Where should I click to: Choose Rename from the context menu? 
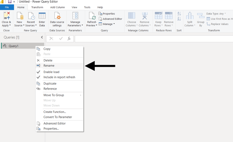pos(49,66)
